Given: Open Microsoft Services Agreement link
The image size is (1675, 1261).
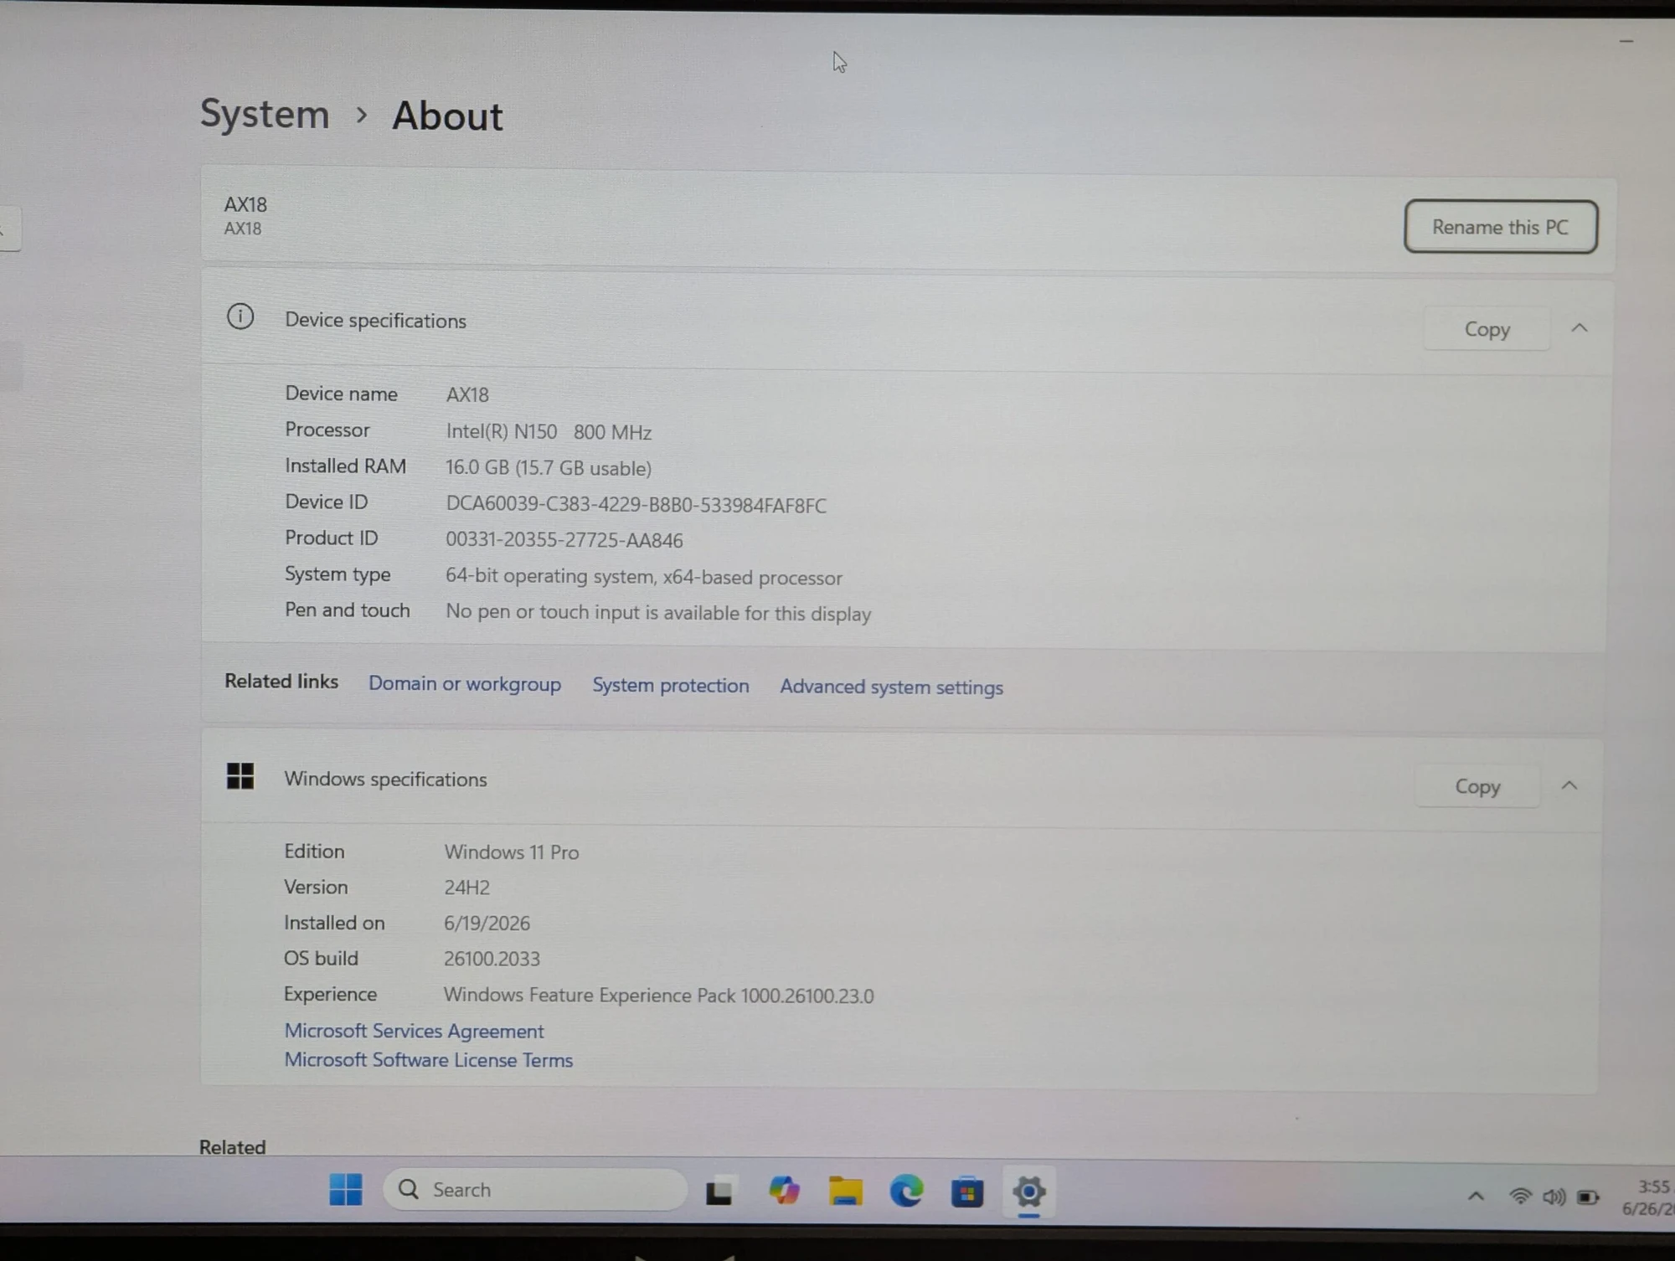Looking at the screenshot, I should [414, 1031].
